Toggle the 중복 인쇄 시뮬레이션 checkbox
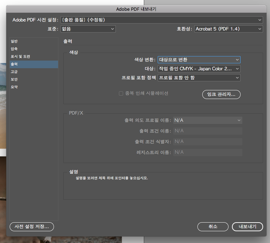Image resolution: width=270 pixels, height=243 pixels. (121, 93)
